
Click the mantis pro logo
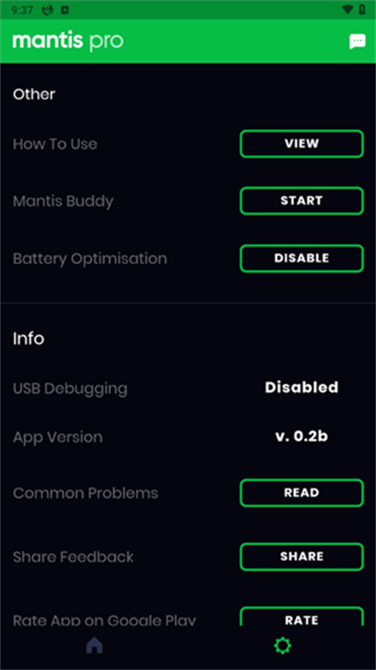(68, 41)
